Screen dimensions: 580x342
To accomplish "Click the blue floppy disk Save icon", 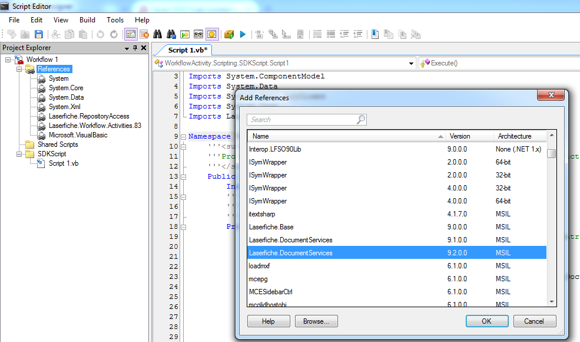I will tap(38, 34).
